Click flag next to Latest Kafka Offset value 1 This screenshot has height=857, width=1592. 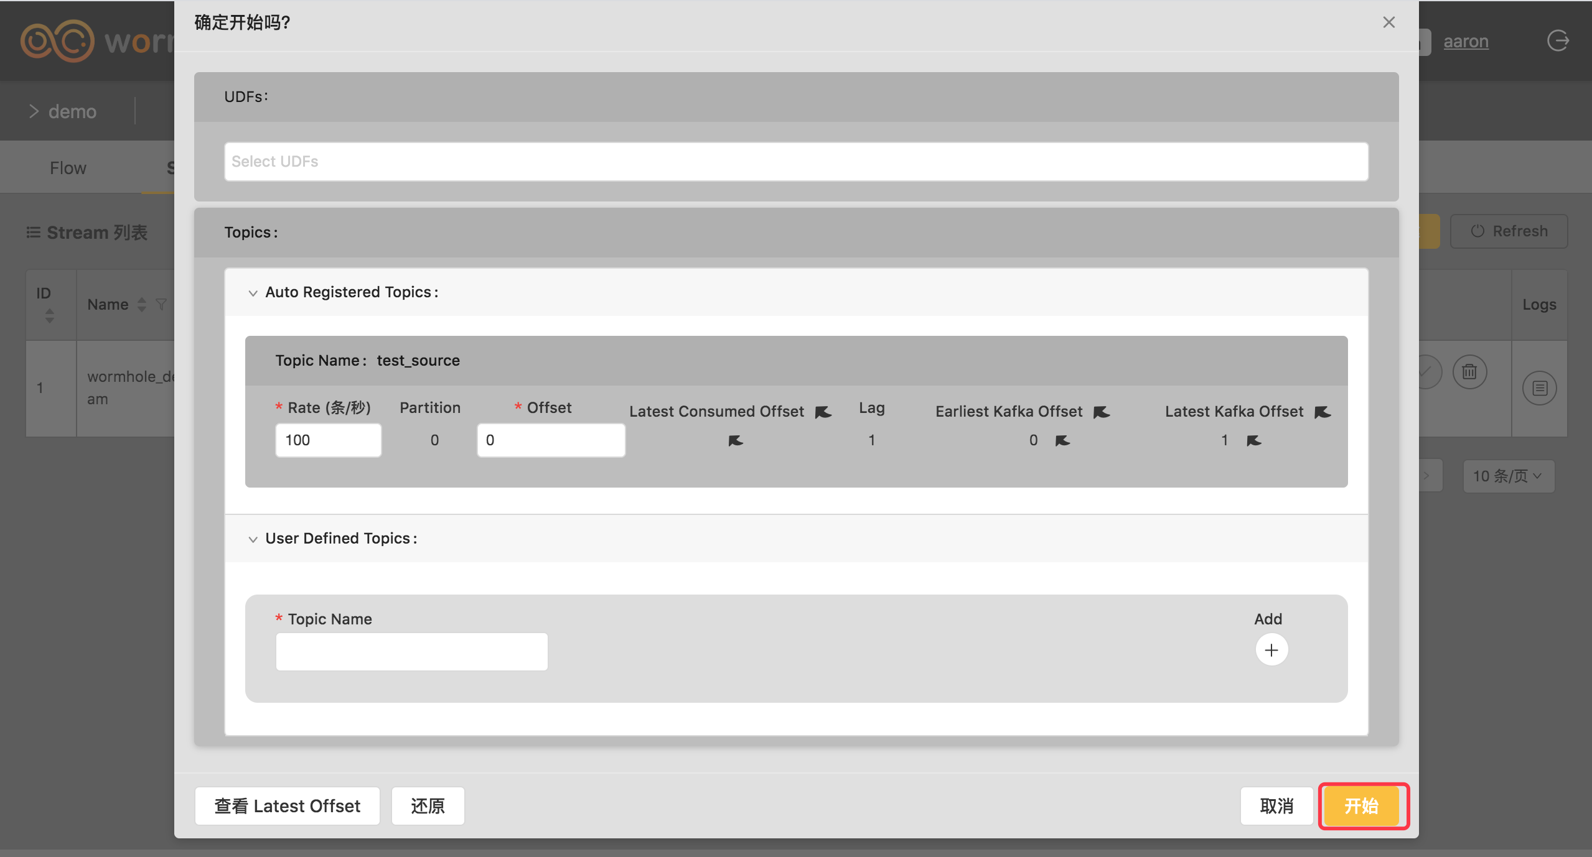pos(1253,441)
